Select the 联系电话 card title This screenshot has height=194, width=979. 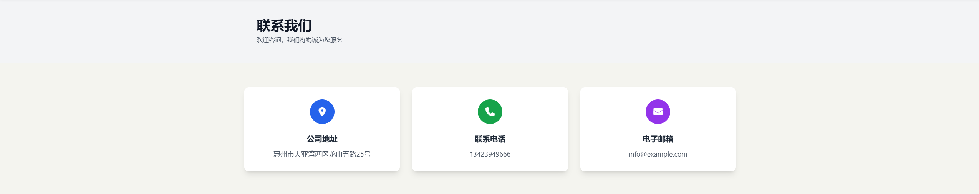[x=490, y=139]
